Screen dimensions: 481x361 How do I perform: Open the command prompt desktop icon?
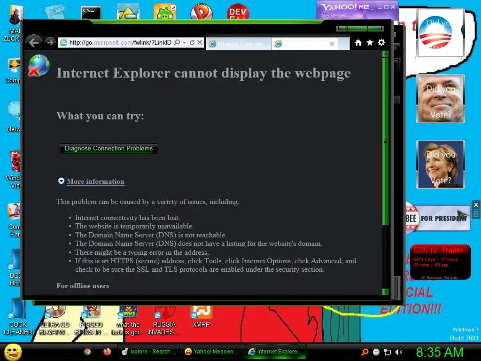pos(91,13)
